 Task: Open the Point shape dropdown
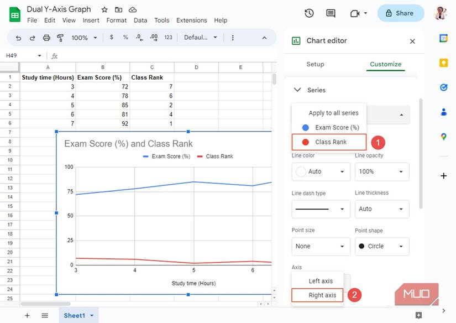(381, 246)
